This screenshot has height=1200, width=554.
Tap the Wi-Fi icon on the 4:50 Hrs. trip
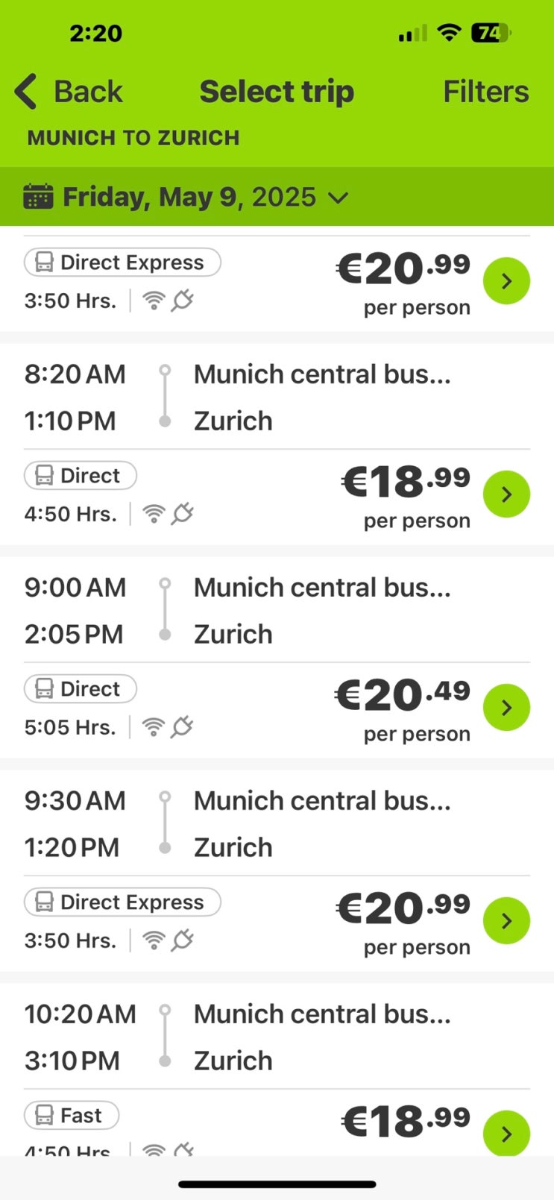coord(154,514)
